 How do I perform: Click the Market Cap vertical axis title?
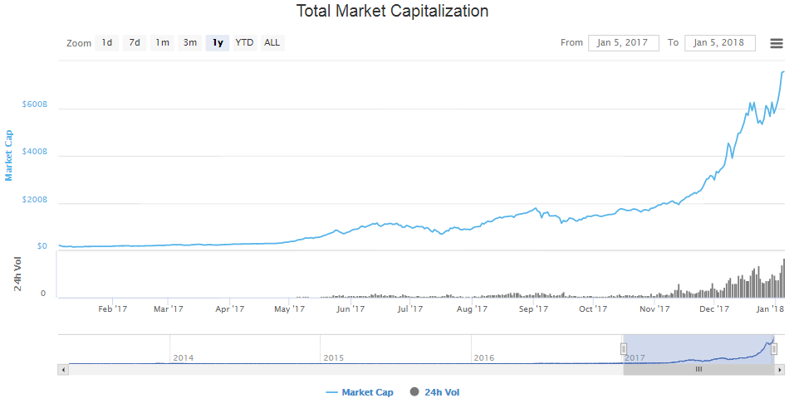[8, 155]
